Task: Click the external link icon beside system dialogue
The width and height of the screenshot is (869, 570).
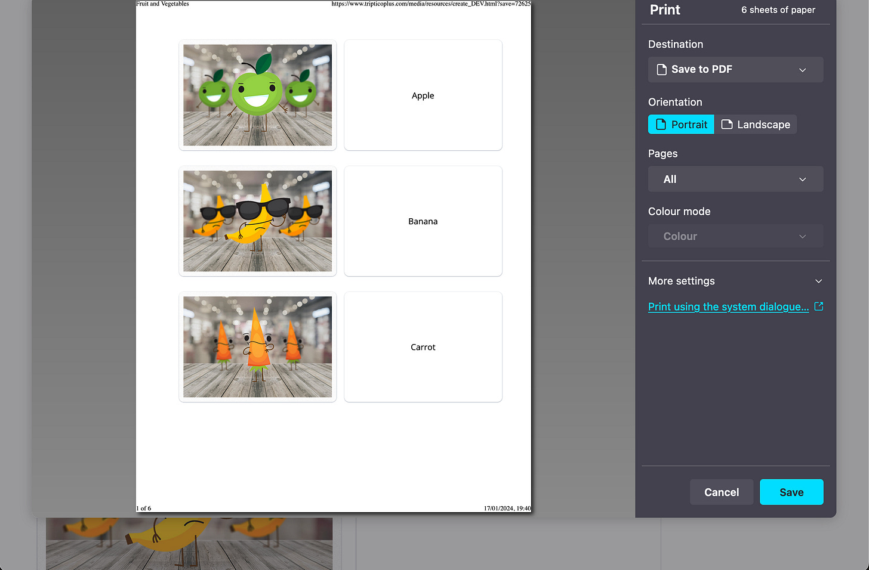Action: point(819,306)
